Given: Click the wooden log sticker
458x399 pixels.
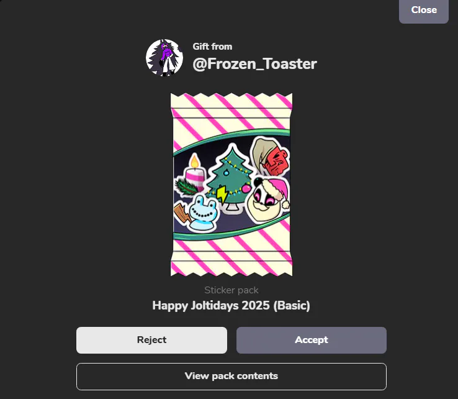Looking at the screenshot, I should point(182,214).
